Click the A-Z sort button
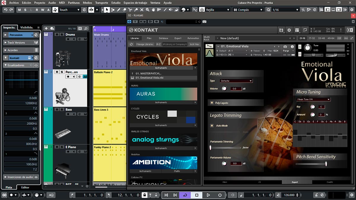Image resolution: width=356 pixels, height=200 pixels. click(x=158, y=44)
